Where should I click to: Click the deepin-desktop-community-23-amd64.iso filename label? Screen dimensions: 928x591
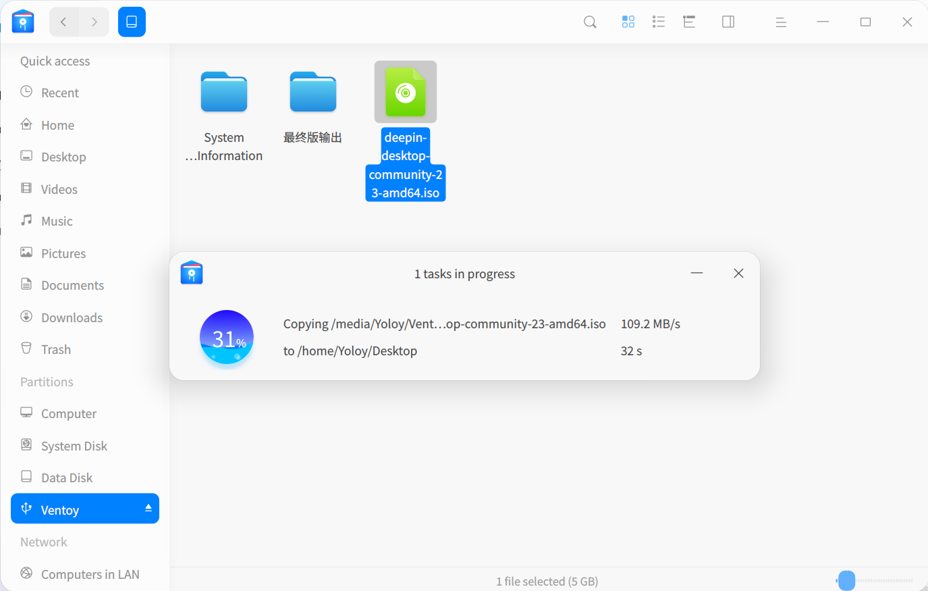tap(406, 165)
